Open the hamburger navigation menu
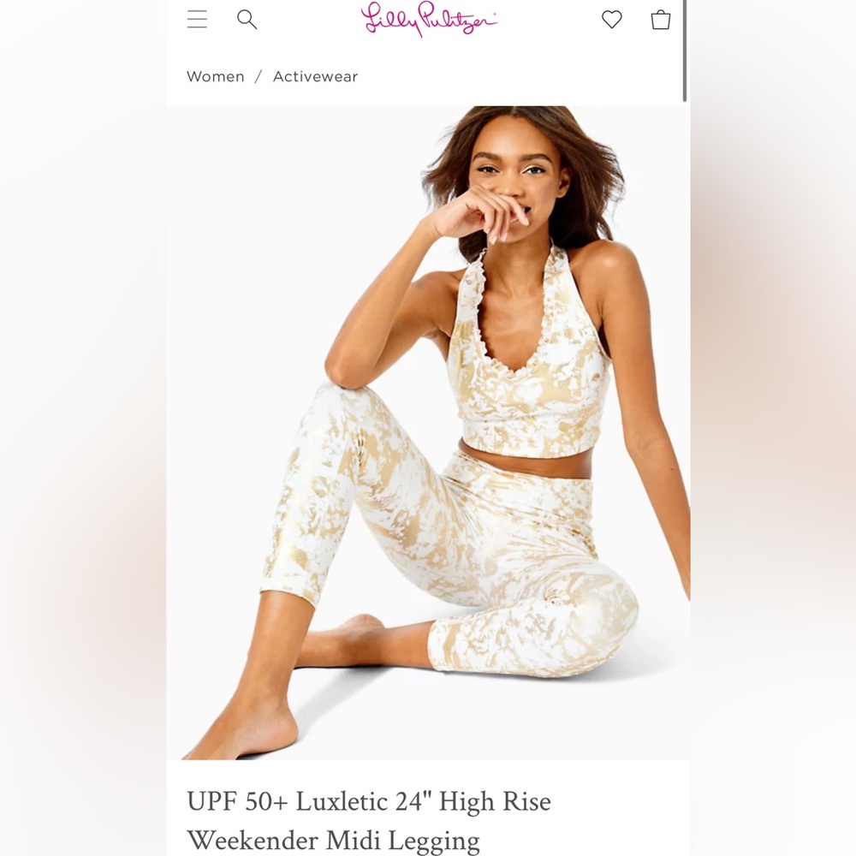The width and height of the screenshot is (856, 856). click(x=197, y=19)
